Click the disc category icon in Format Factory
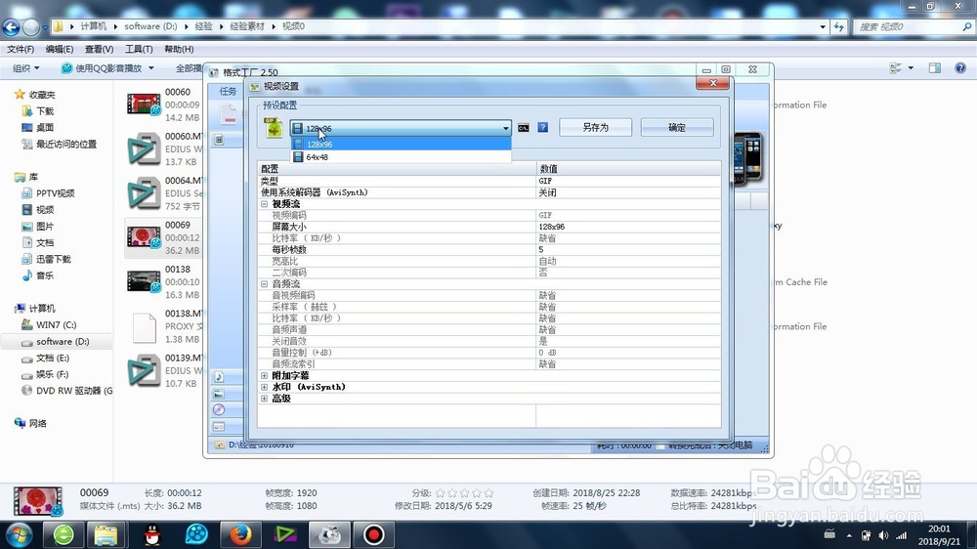 click(219, 409)
